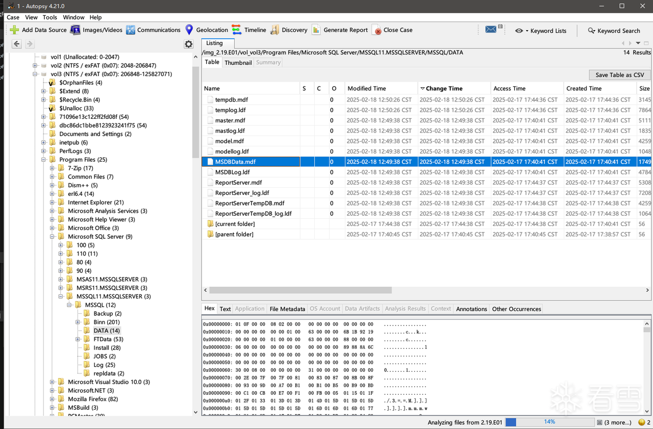Sort the table by Name column
The image size is (653, 429).
click(251, 89)
